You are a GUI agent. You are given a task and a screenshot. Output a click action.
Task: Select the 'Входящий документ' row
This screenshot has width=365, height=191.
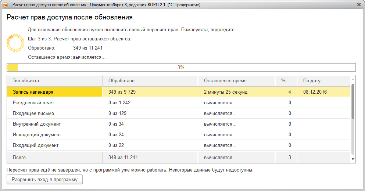pos(54,145)
